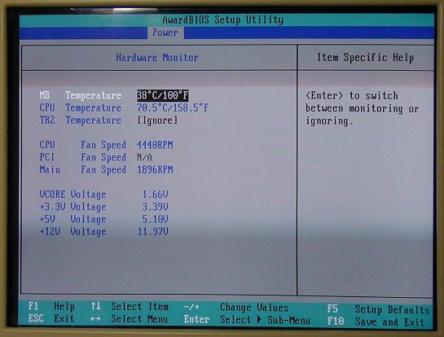Click the +5V Voltage label
This screenshot has width=444, height=337.
73,219
